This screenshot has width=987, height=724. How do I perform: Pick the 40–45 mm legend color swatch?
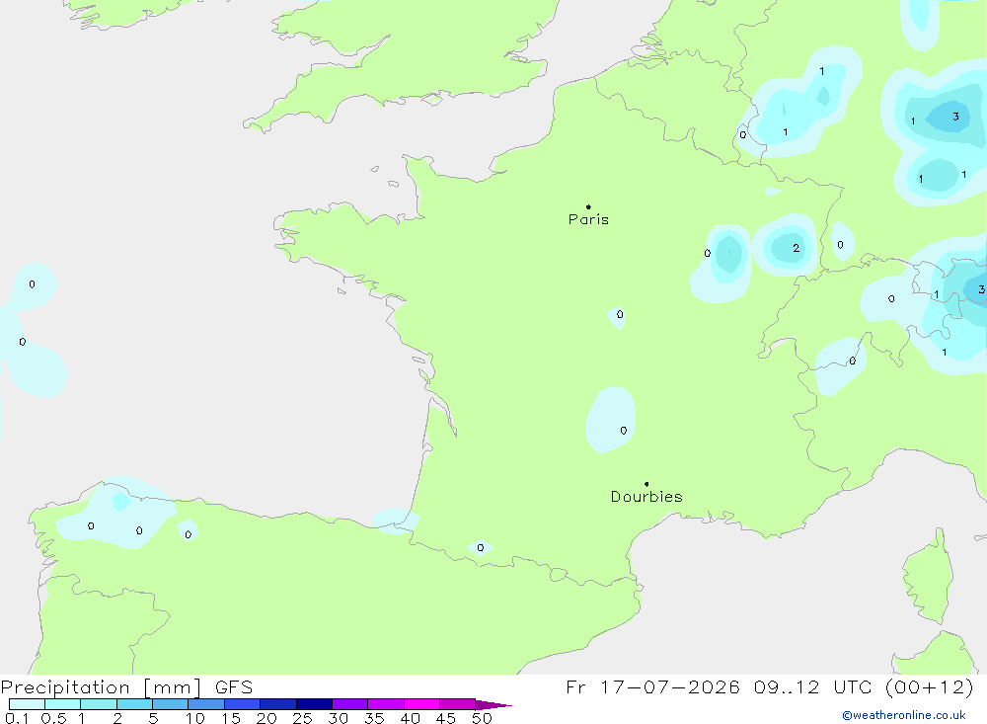tap(421, 704)
